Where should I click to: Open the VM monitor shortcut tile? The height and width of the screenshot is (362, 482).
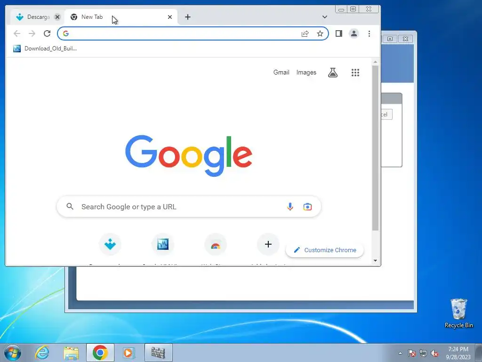162,245
